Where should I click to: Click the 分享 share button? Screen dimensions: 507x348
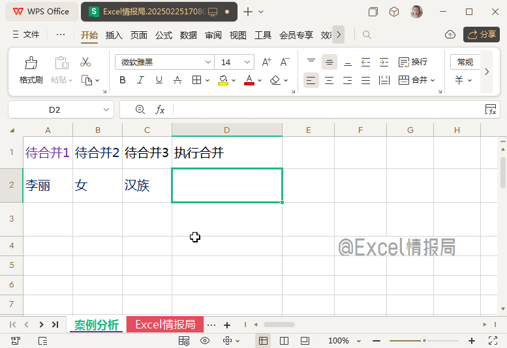tap(482, 35)
